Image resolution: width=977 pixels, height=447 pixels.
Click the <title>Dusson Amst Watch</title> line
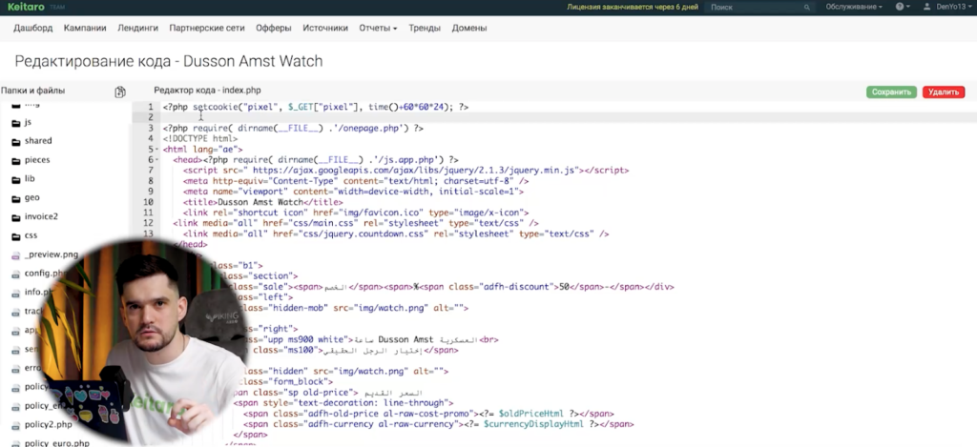click(263, 202)
